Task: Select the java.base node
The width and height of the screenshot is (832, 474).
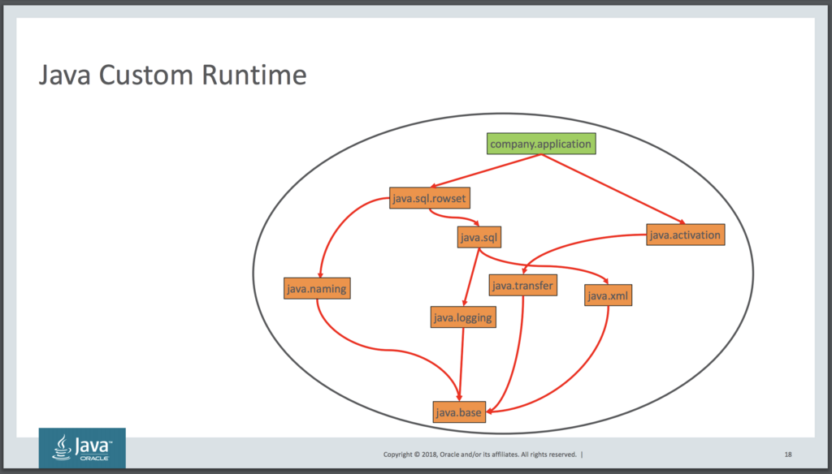Action: click(459, 412)
